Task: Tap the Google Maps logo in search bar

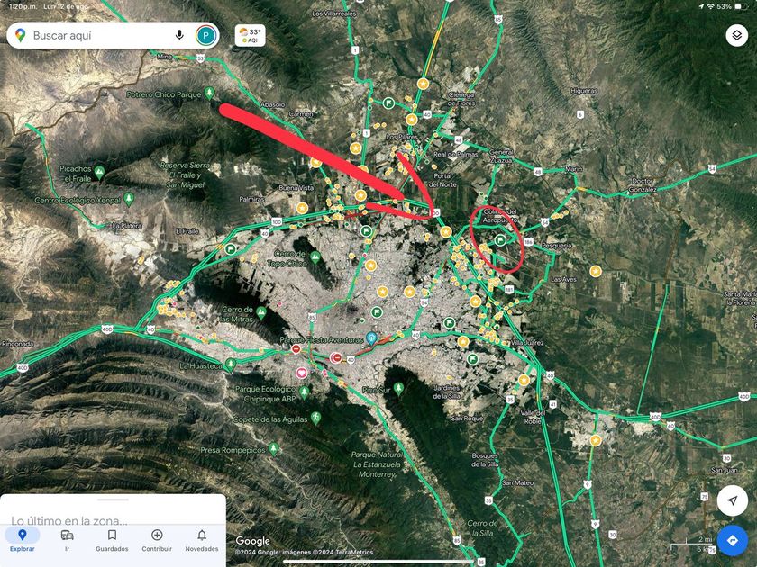Action: tap(20, 35)
